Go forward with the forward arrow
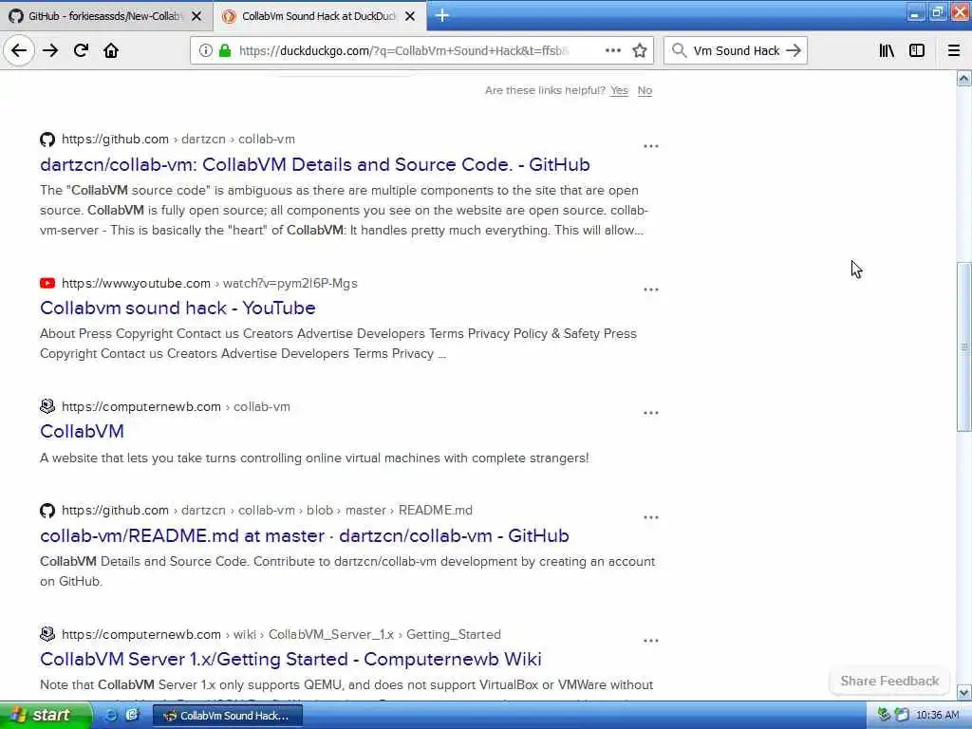 click(x=50, y=51)
